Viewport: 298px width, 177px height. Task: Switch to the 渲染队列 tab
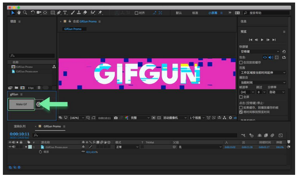[x=19, y=126]
